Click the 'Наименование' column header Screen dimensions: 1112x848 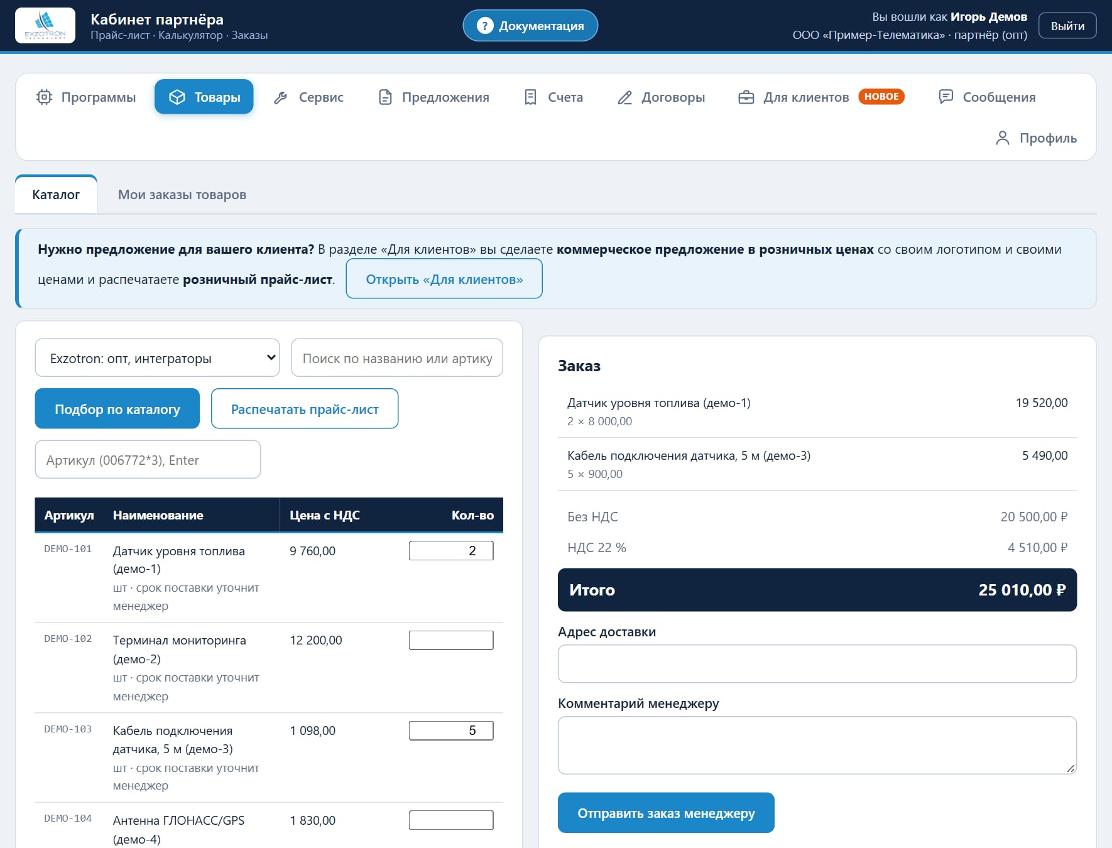[158, 515]
